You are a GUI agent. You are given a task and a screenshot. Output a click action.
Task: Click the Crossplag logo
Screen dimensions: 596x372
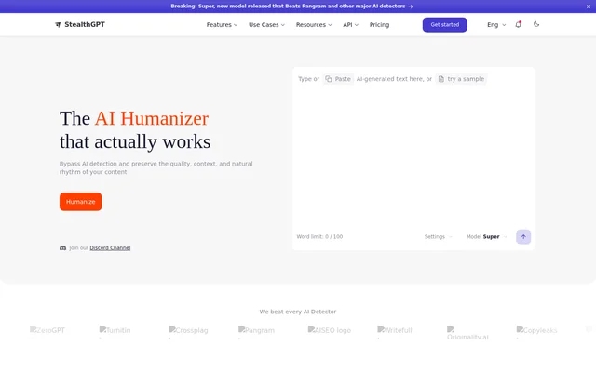tap(188, 330)
